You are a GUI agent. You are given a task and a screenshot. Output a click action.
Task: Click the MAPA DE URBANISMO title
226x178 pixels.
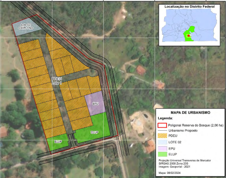190,113
